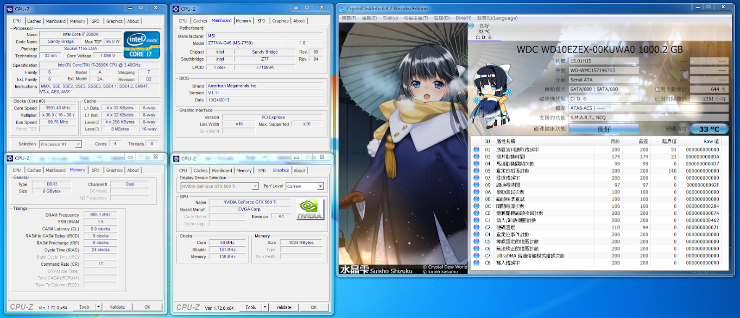Click the status orb of S.M.A.R.T. row 0B
This screenshot has height=318, width=740.
[x=476, y=199]
